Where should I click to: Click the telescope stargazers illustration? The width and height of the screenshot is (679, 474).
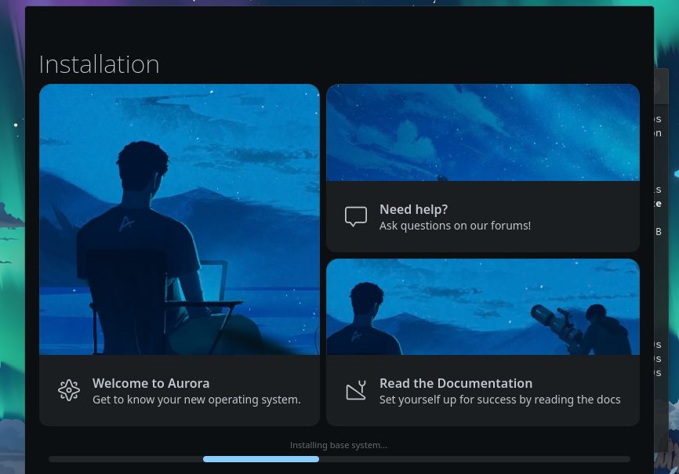[x=483, y=307]
